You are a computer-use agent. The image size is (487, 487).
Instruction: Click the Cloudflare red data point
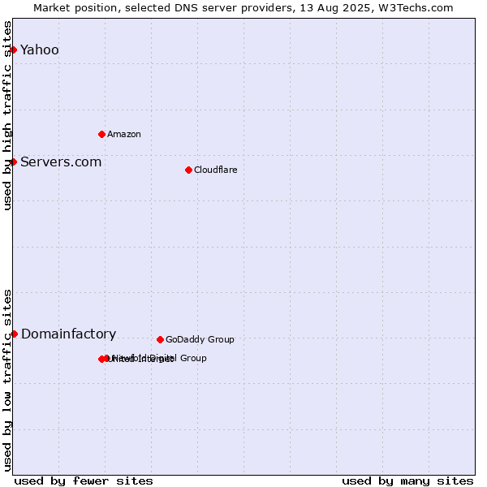(188, 170)
